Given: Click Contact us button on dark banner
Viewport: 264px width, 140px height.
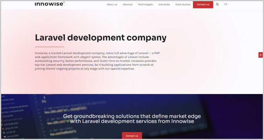Looking at the screenshot, I should [x=132, y=136].
